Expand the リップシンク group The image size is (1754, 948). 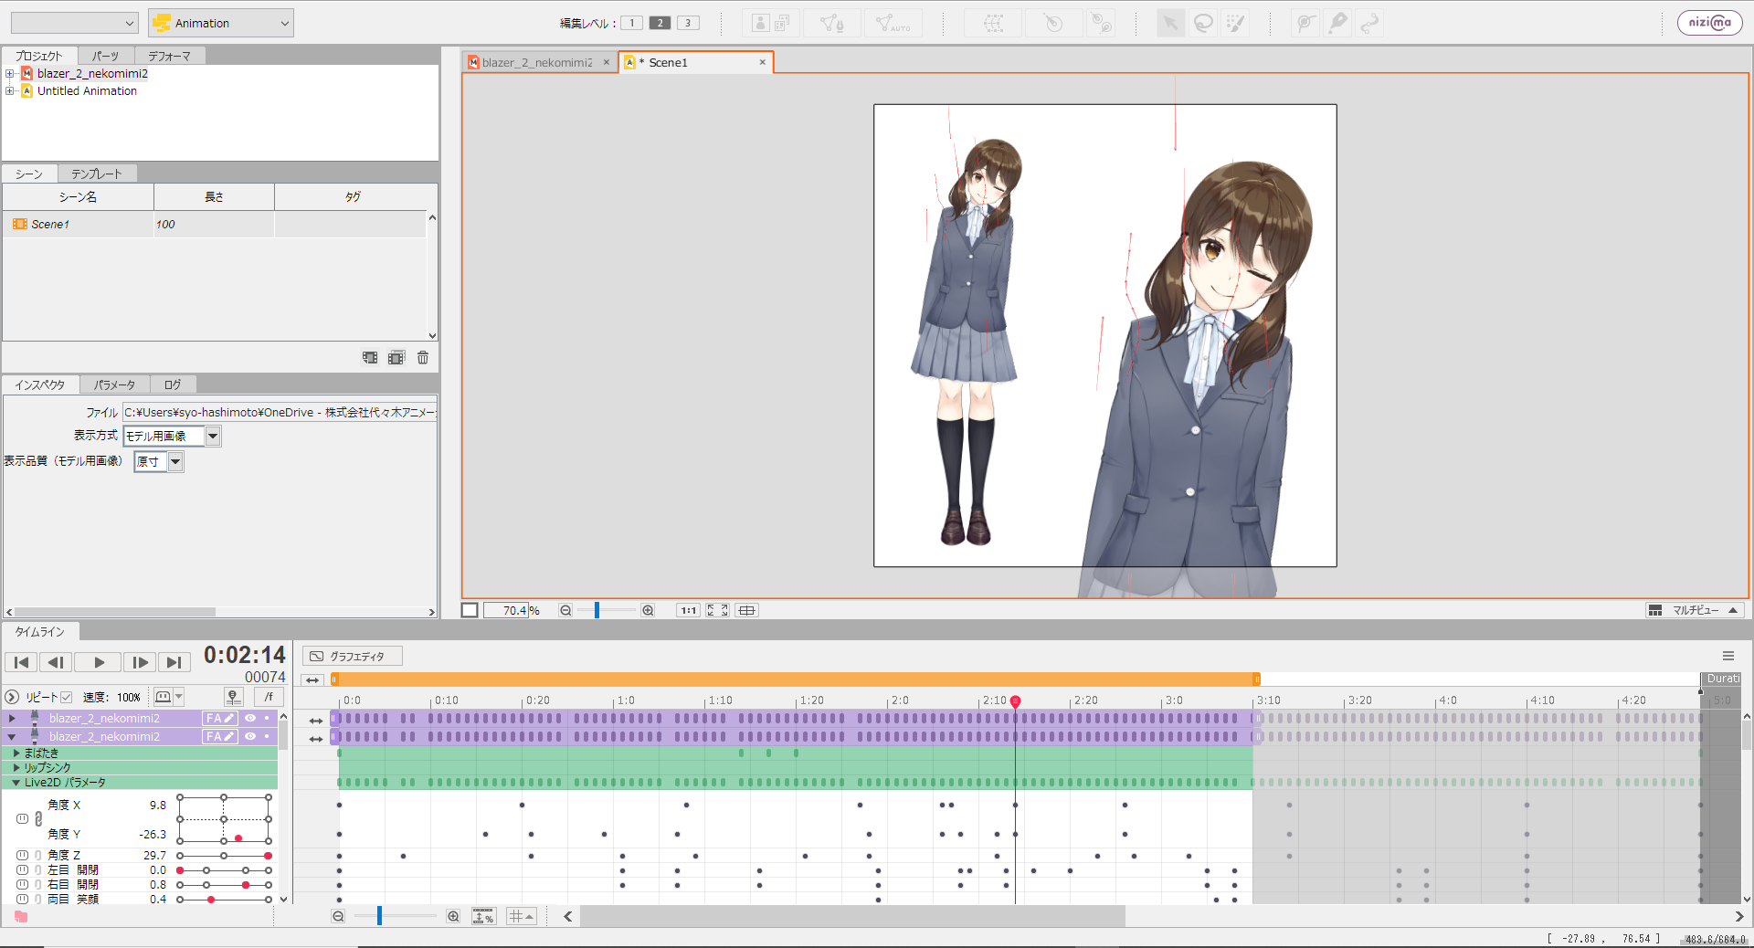pos(16,768)
